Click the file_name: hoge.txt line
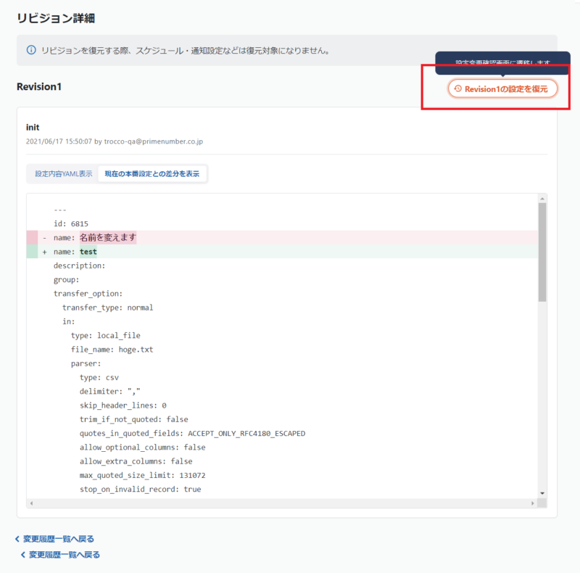Screen dimensions: 580x573 (x=112, y=350)
